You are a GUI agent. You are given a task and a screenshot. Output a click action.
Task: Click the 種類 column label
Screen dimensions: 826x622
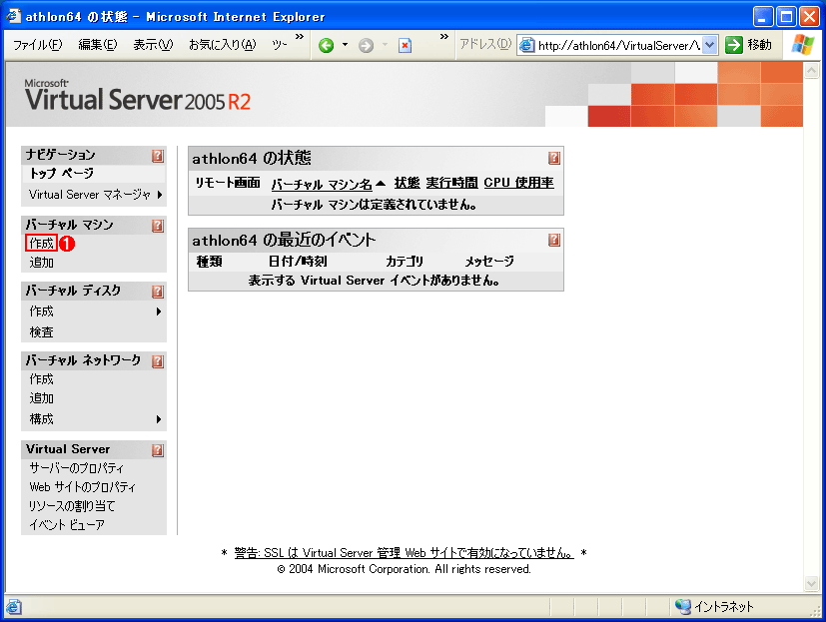tap(209, 262)
